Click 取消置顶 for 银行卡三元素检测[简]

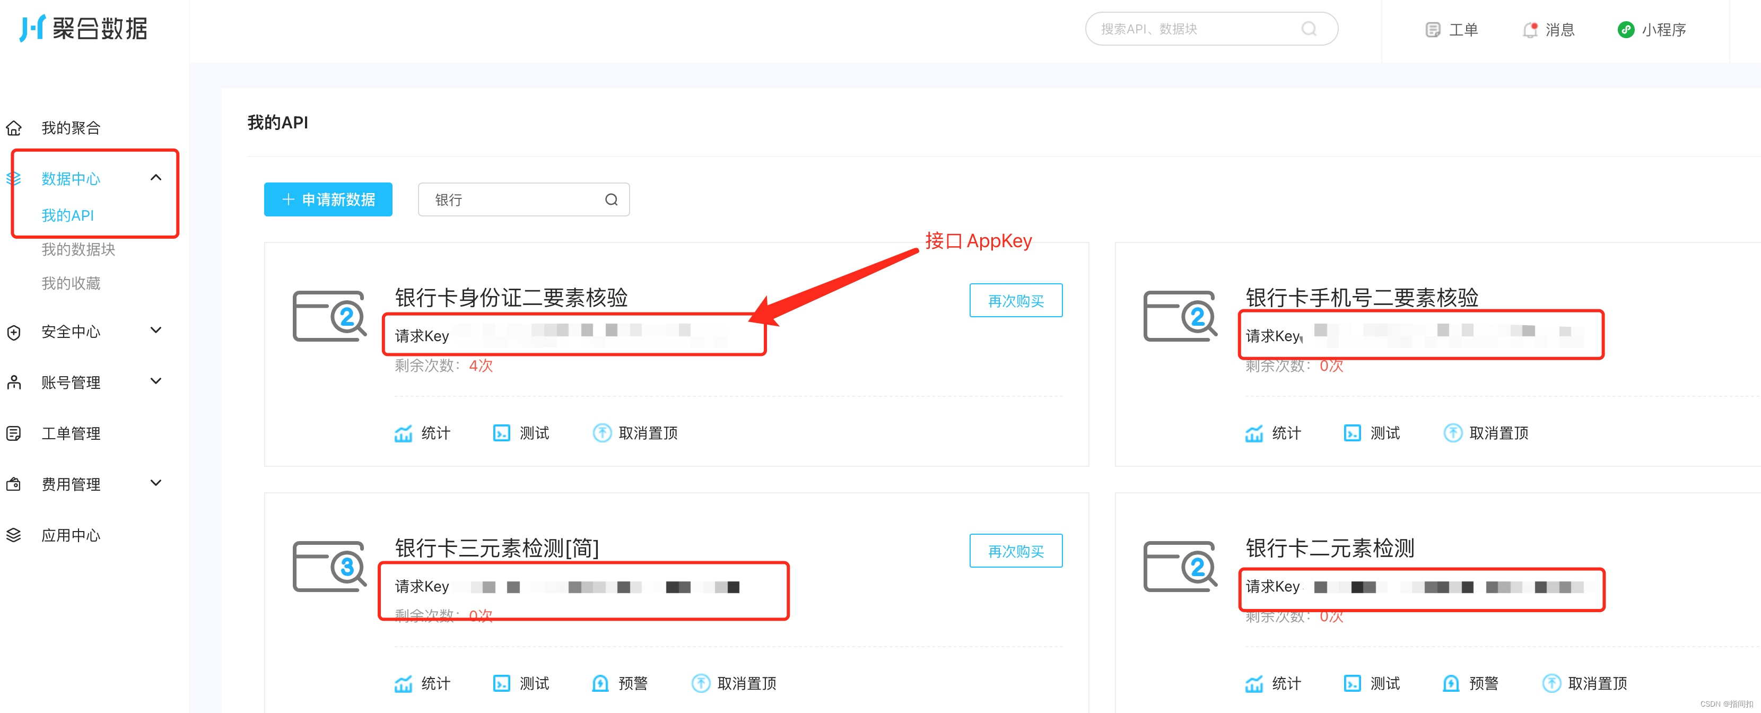734,684
